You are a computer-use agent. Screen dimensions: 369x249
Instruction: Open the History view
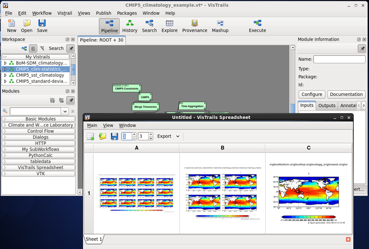coord(130,26)
